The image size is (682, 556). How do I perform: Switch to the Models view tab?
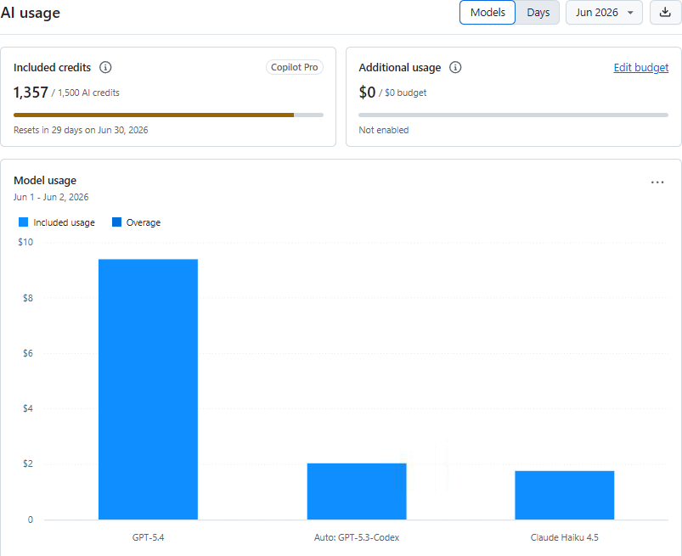(488, 13)
